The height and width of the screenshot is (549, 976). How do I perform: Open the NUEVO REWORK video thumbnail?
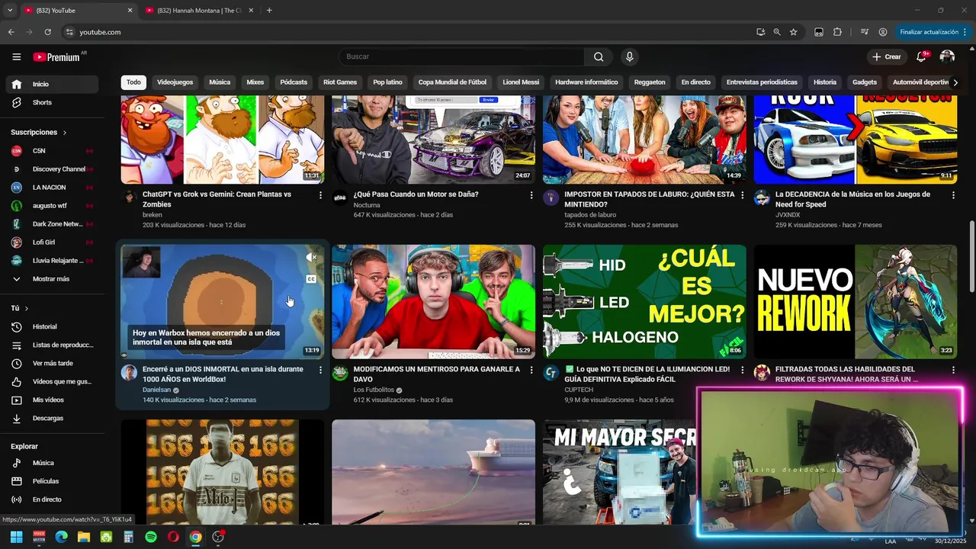click(x=856, y=301)
